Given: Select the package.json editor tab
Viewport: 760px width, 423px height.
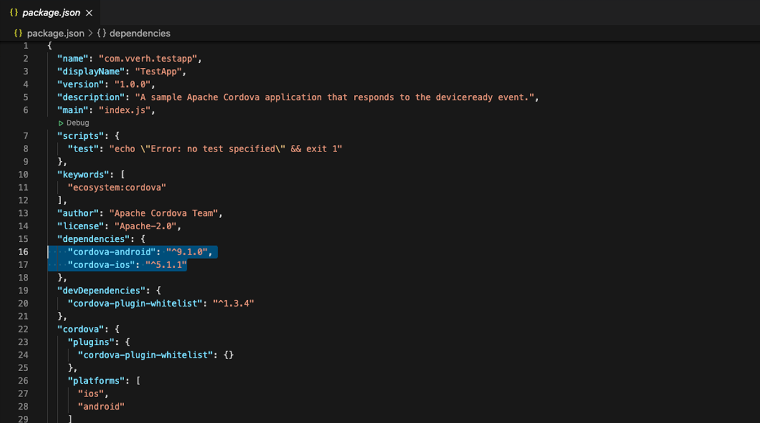Looking at the screenshot, I should coord(50,12).
